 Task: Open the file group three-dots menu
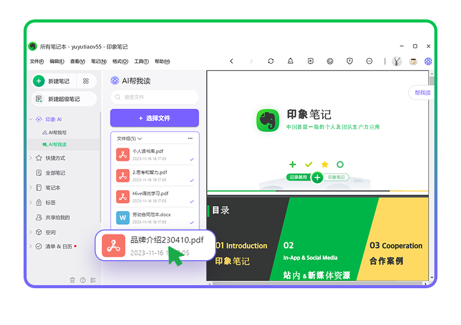pos(190,138)
